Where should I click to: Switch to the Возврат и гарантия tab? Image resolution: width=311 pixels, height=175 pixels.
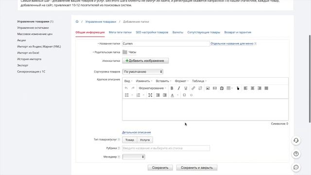coord(238,33)
